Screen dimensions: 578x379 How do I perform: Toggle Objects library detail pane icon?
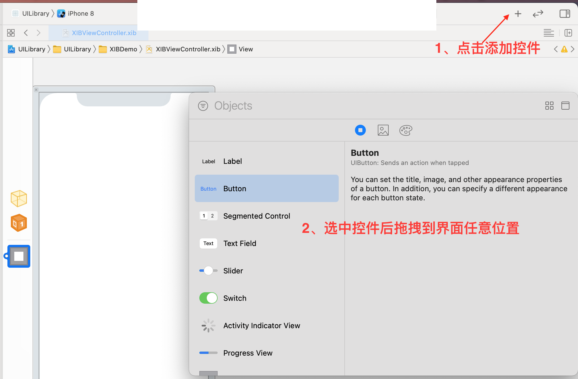click(x=565, y=106)
